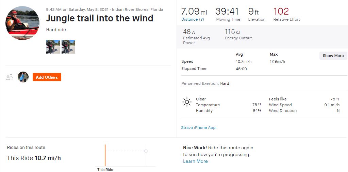
Task: Click the Jungle trail into the wind title
Action: tap(100, 18)
